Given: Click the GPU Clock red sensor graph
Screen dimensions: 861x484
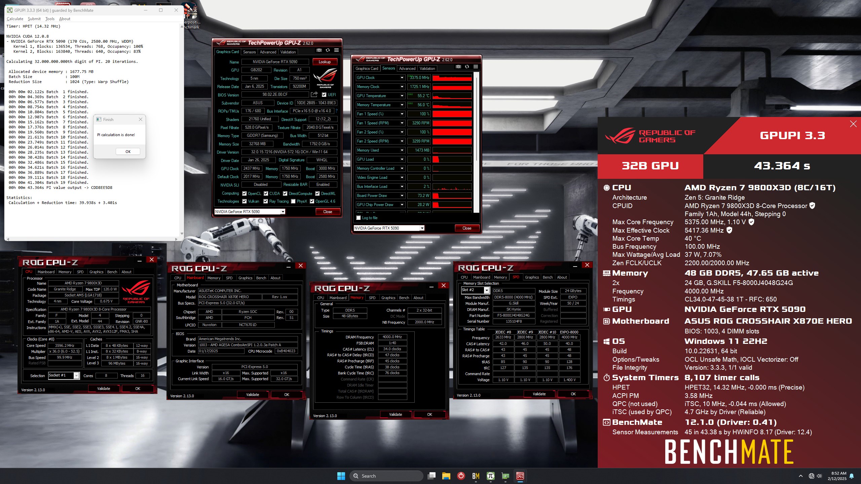Looking at the screenshot, I should 452,78.
